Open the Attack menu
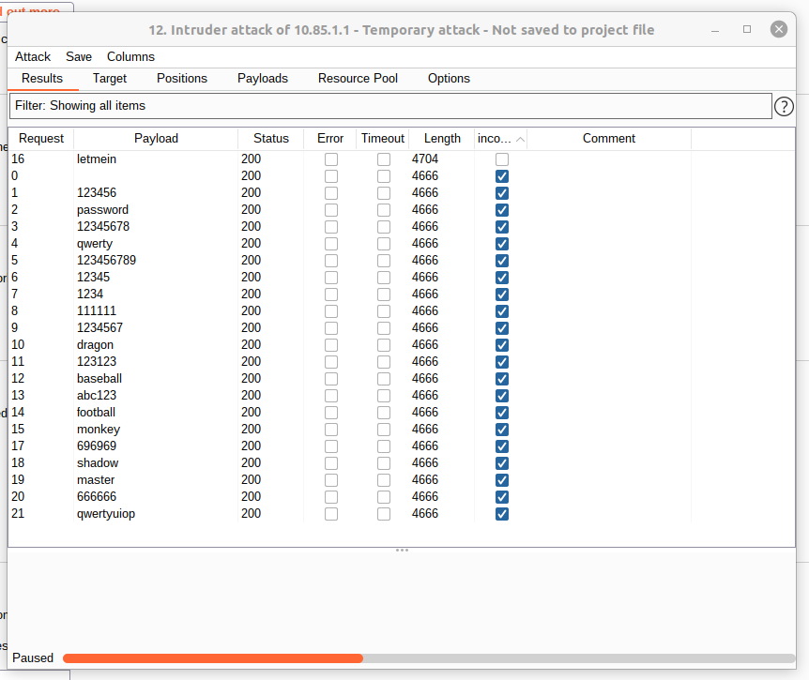 [x=33, y=56]
